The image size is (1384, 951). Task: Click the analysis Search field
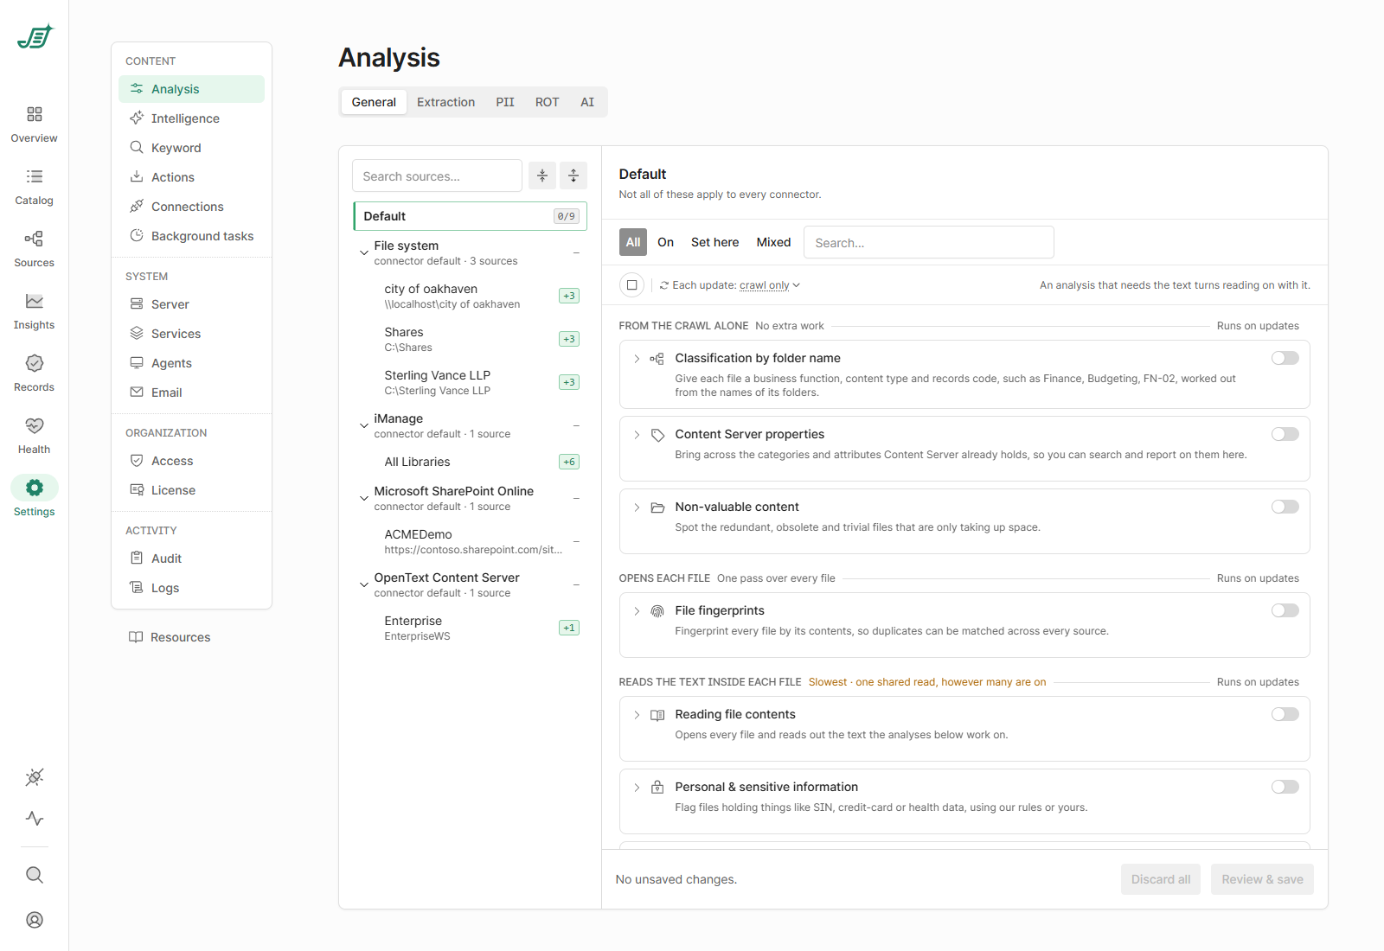point(928,242)
